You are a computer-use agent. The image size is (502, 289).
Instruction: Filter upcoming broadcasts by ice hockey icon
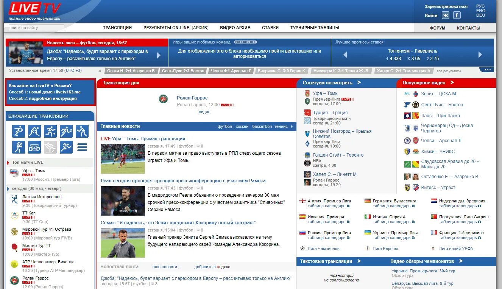click(34, 131)
